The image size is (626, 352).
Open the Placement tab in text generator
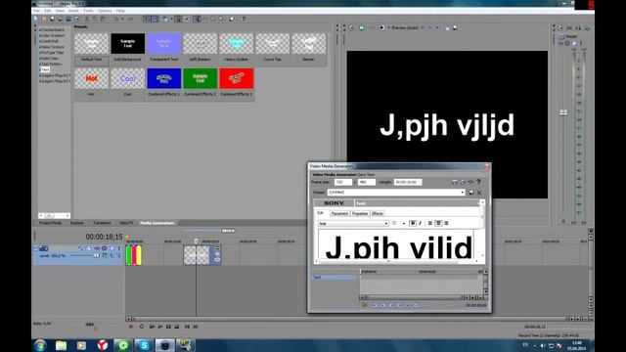pos(339,213)
